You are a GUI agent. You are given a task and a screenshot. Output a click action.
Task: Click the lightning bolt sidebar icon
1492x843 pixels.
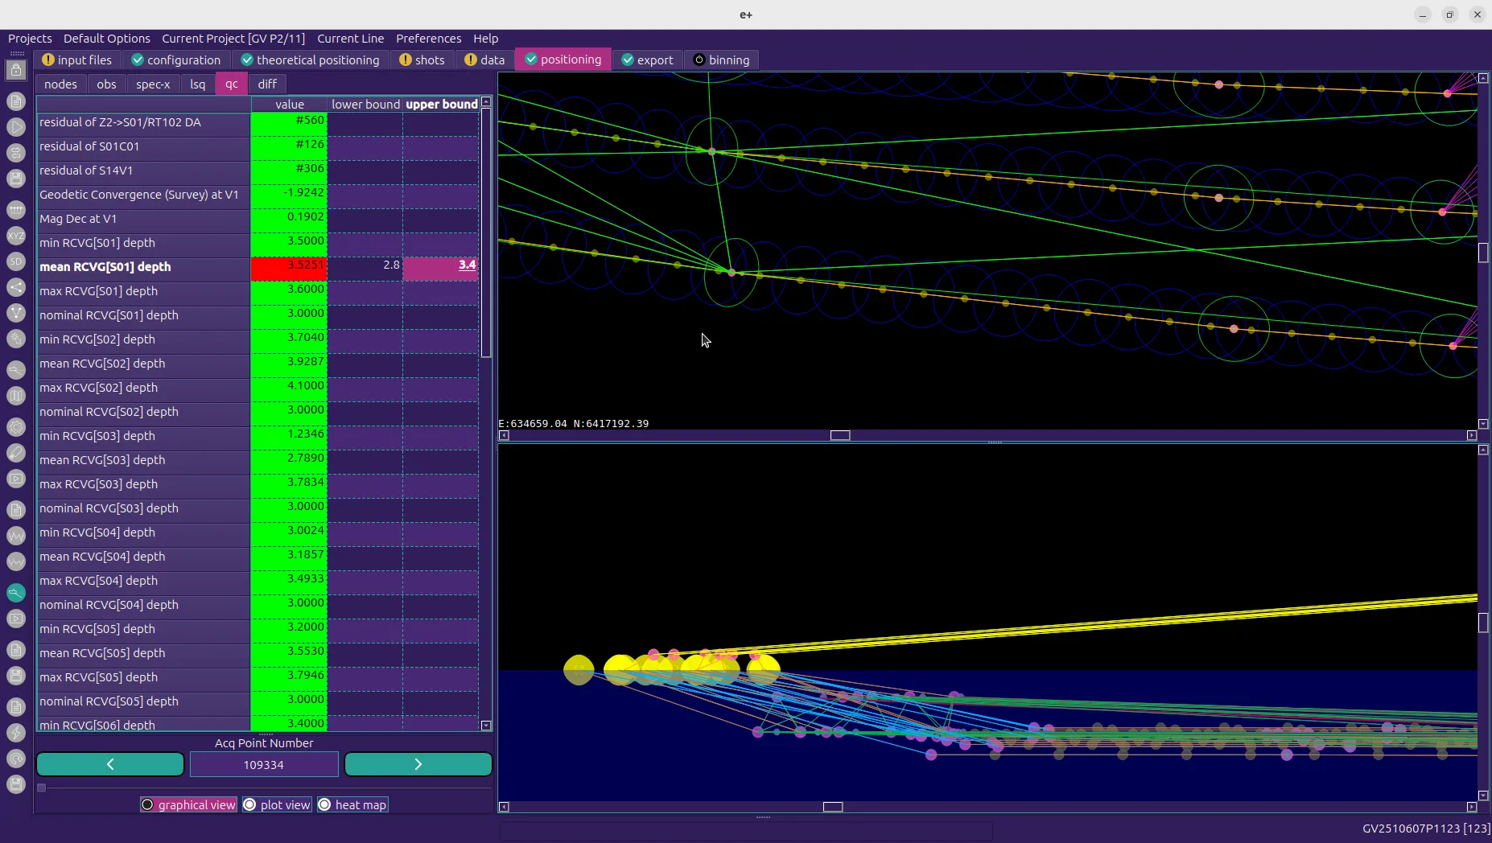(x=16, y=732)
